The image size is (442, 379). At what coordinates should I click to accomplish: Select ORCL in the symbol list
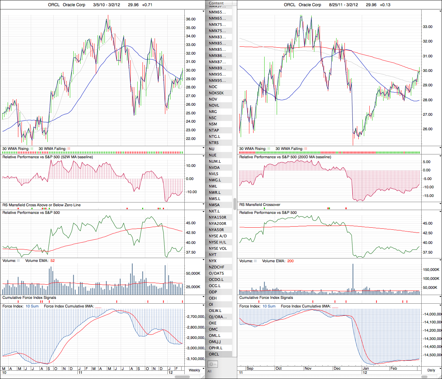point(219,354)
